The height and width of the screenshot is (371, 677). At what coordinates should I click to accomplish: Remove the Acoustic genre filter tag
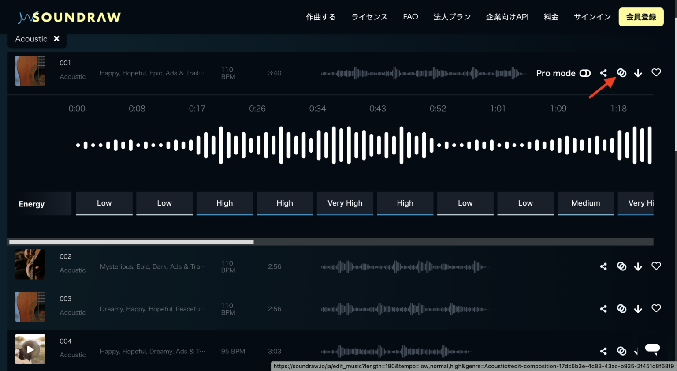pos(56,38)
